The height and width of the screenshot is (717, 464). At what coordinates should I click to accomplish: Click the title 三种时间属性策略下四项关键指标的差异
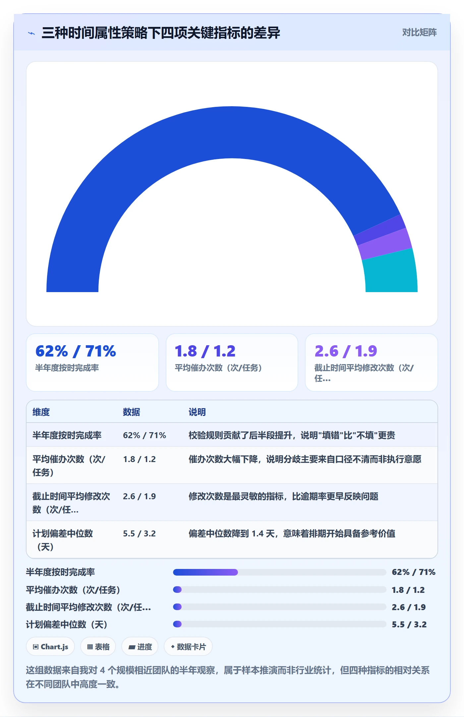(161, 33)
